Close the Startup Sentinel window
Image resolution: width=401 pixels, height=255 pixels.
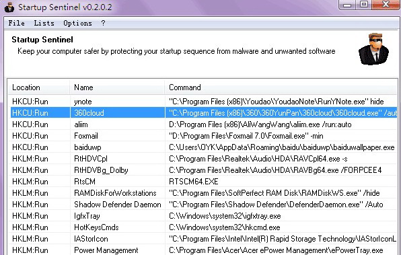coord(386,5)
